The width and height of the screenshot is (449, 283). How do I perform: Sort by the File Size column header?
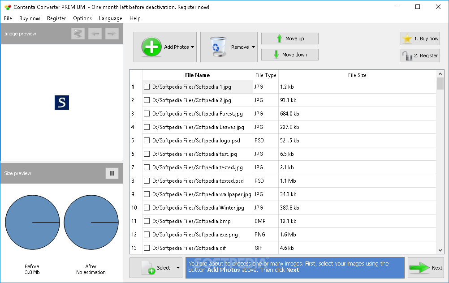point(357,75)
